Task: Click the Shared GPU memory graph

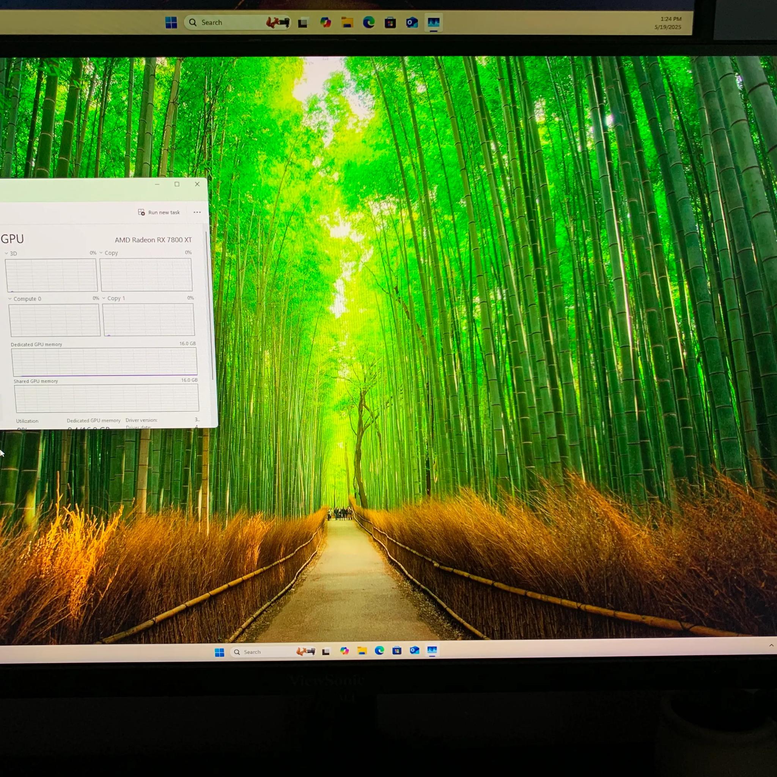Action: 107,398
